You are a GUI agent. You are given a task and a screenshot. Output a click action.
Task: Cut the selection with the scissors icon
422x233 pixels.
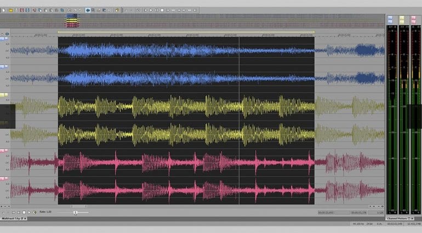(35, 10)
